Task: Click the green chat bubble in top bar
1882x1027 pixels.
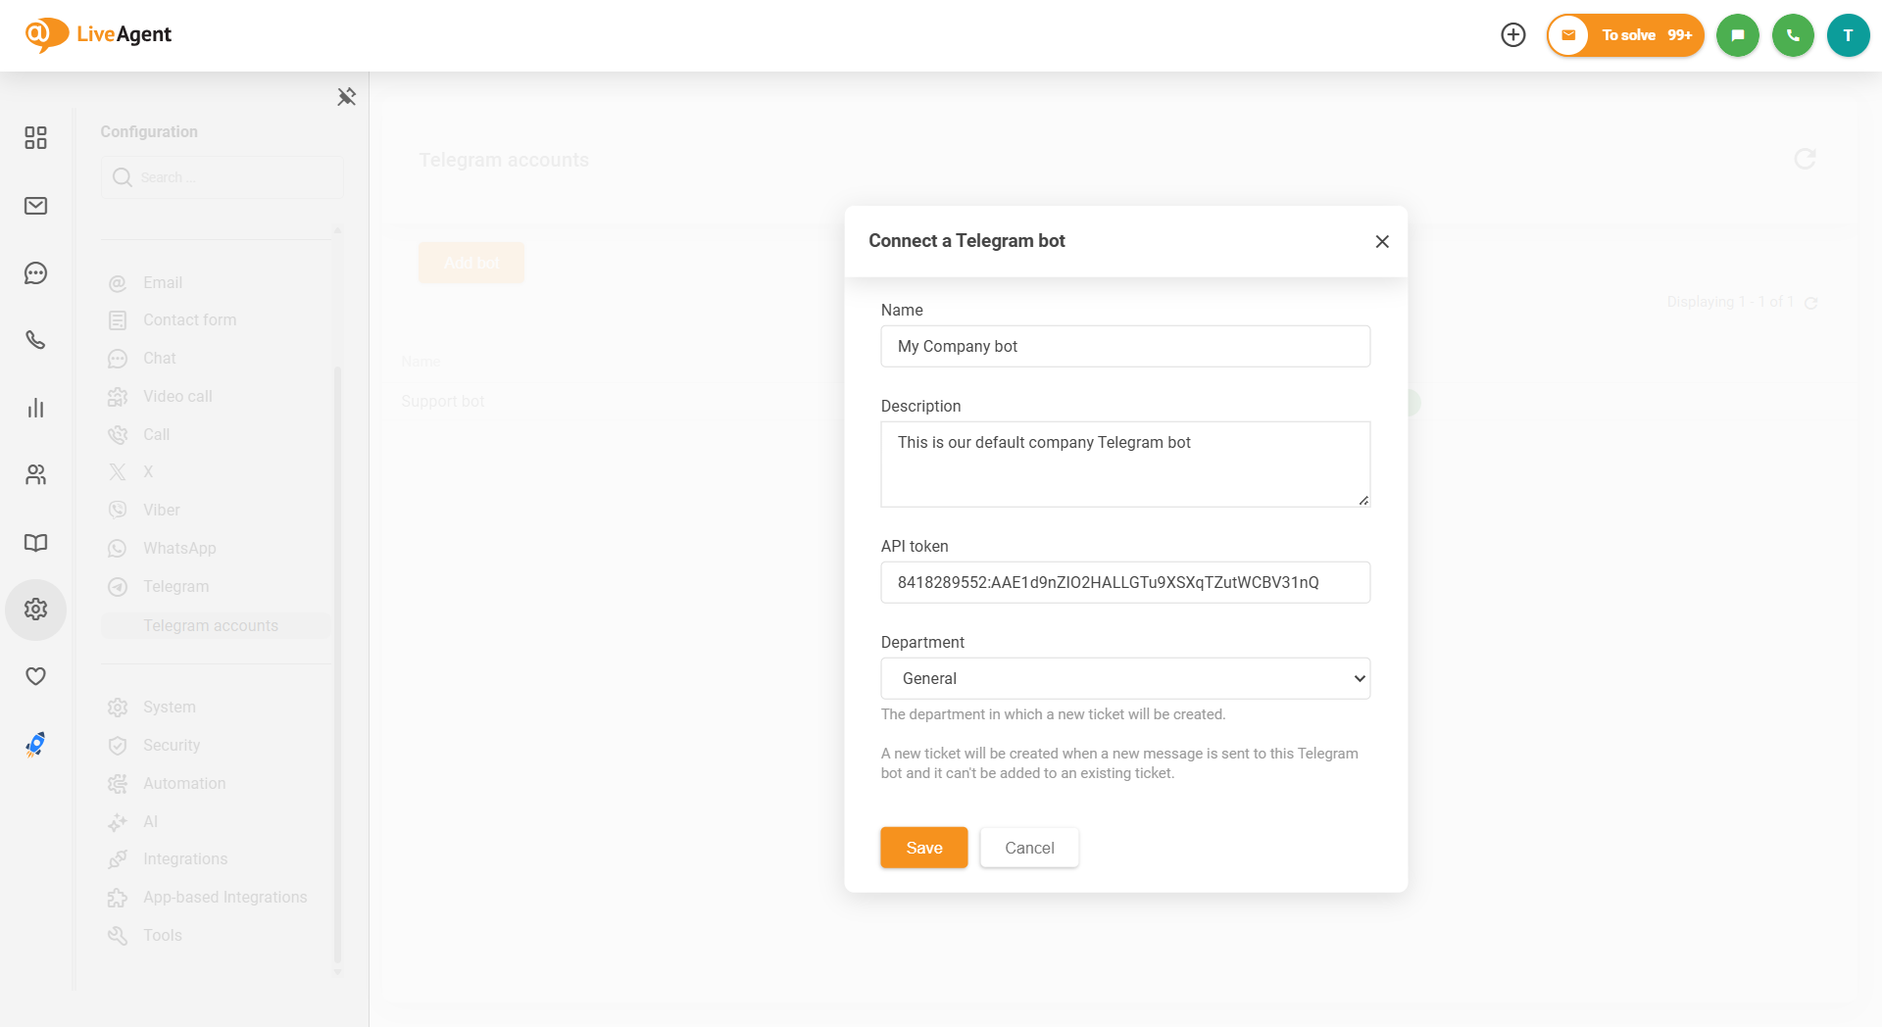Action: point(1738,35)
